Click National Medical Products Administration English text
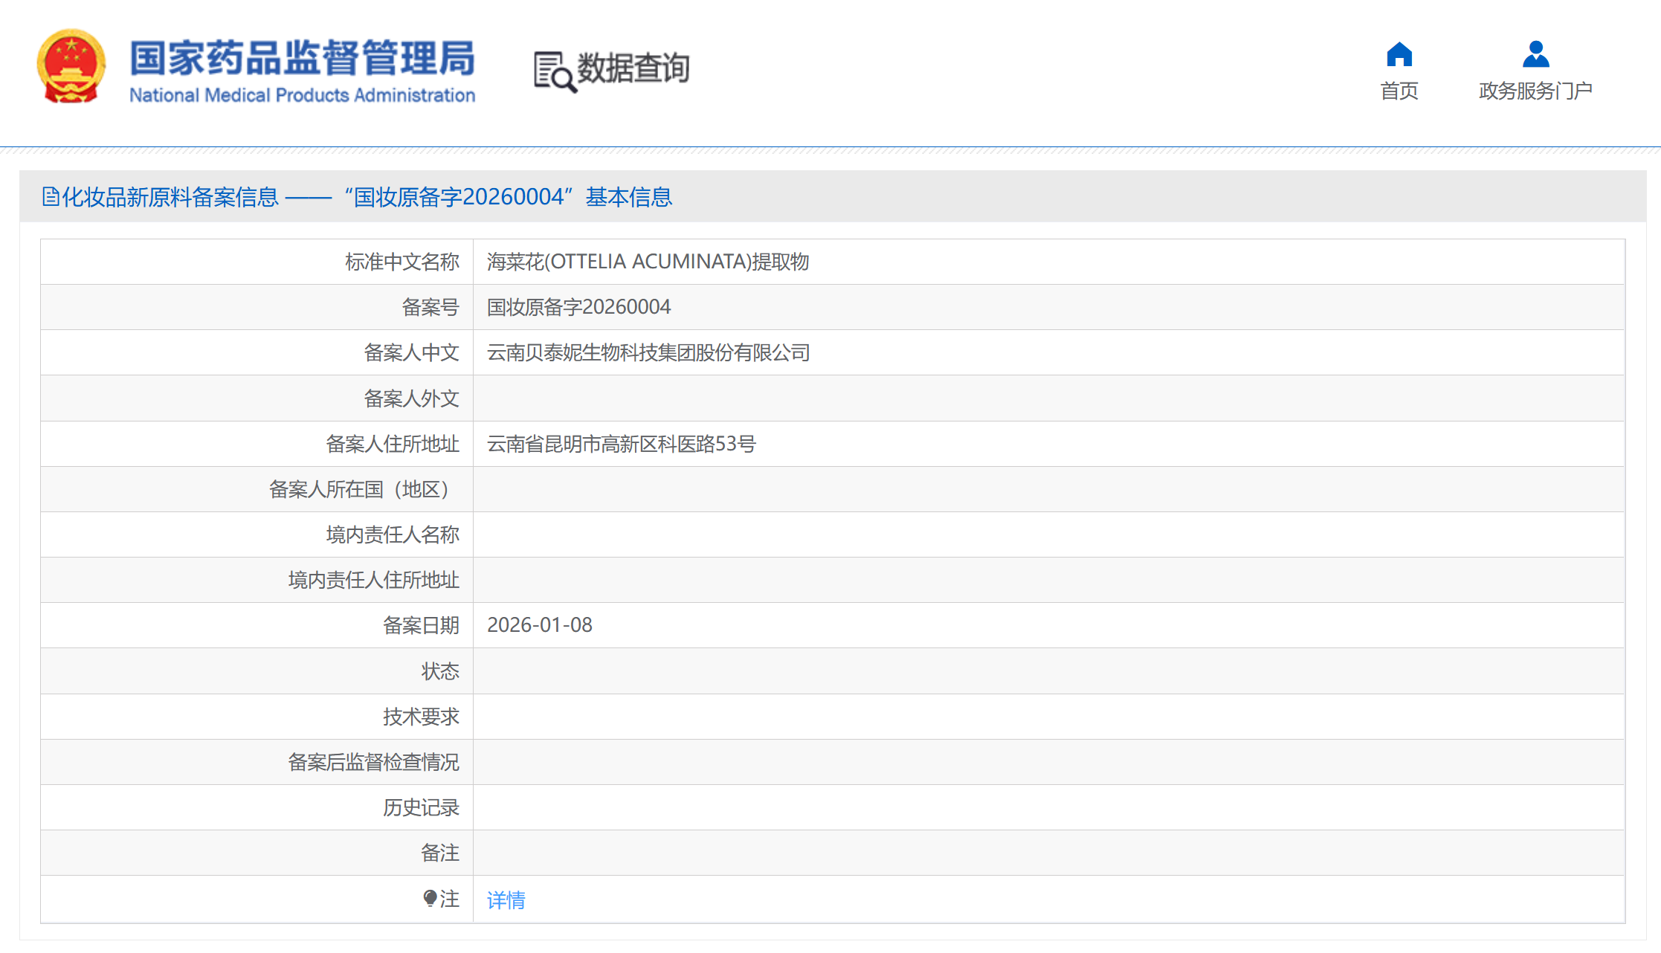 pyautogui.click(x=302, y=95)
